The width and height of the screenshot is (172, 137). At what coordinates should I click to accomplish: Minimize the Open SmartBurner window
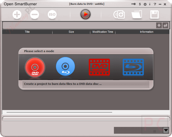coord(160,4)
